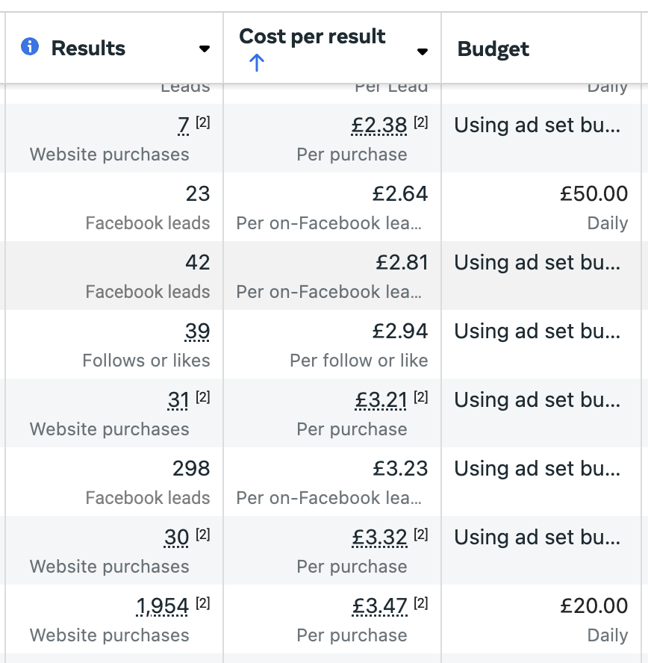Click the underlined 31 website purchases value
The height and width of the screenshot is (663, 648).
[x=178, y=400]
